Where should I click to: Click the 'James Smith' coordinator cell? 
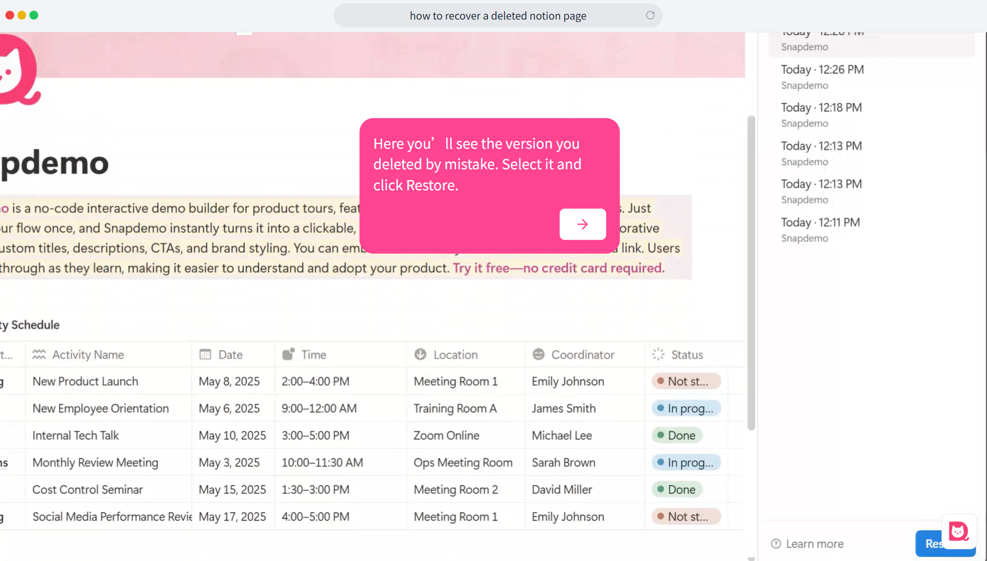click(585, 408)
